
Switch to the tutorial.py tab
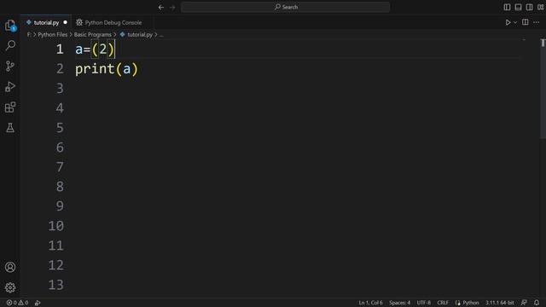coord(46,23)
